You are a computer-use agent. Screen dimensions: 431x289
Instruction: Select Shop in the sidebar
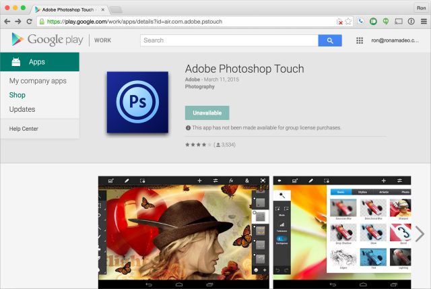(x=18, y=95)
